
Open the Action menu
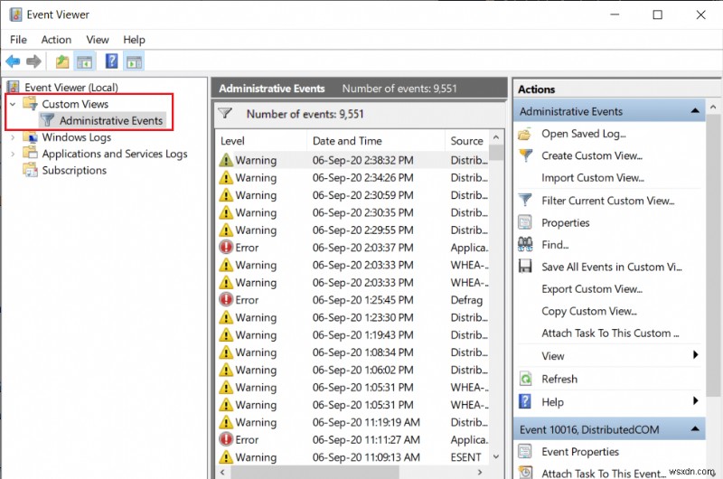tap(56, 40)
